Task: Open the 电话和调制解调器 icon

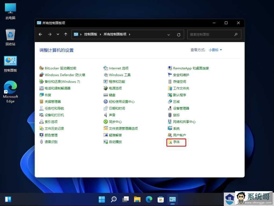Action: (41, 88)
